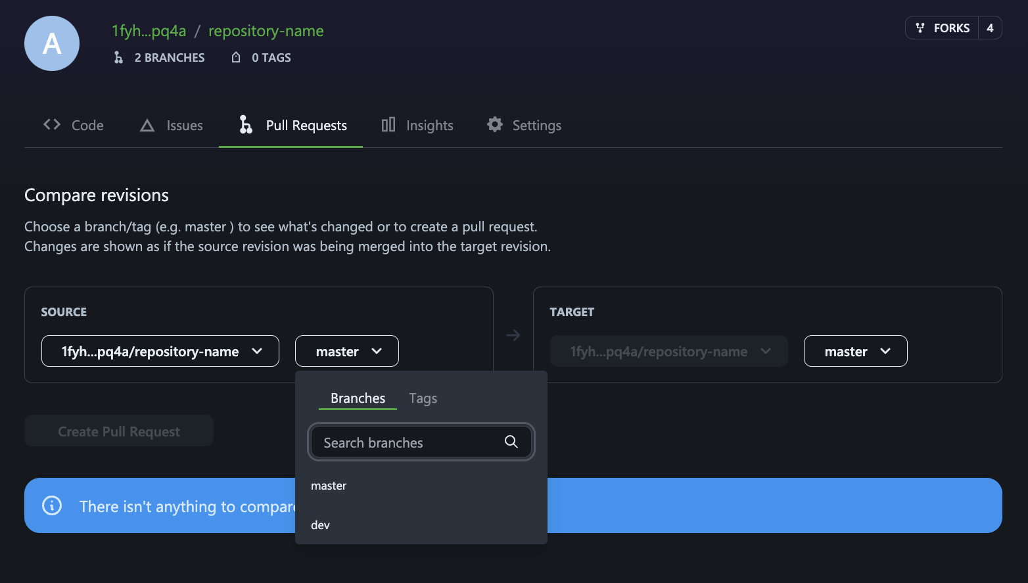This screenshot has width=1028, height=583.
Task: Open the disabled target repository dropdown
Action: 669,351
